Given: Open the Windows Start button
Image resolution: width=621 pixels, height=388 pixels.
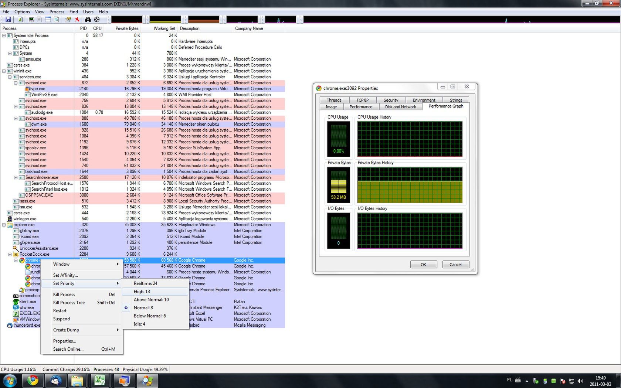Looking at the screenshot, I should 10,380.
